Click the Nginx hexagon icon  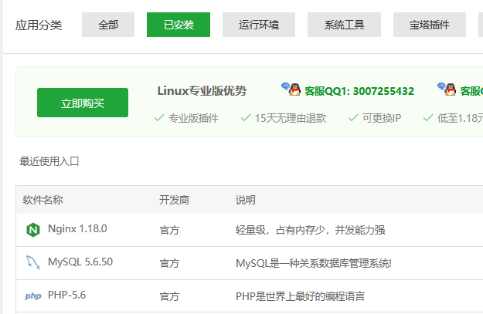click(33, 230)
